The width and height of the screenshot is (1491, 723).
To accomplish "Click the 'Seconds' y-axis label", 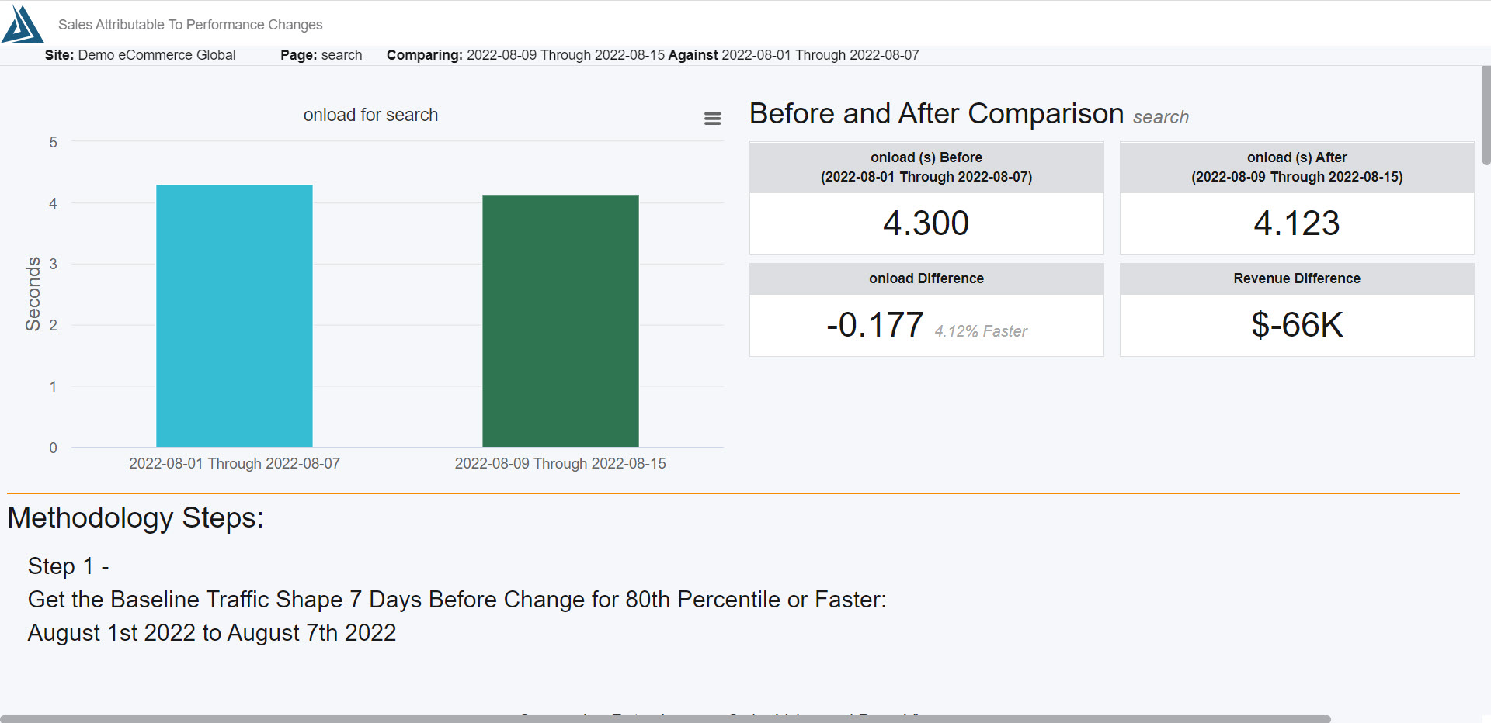I will point(33,294).
